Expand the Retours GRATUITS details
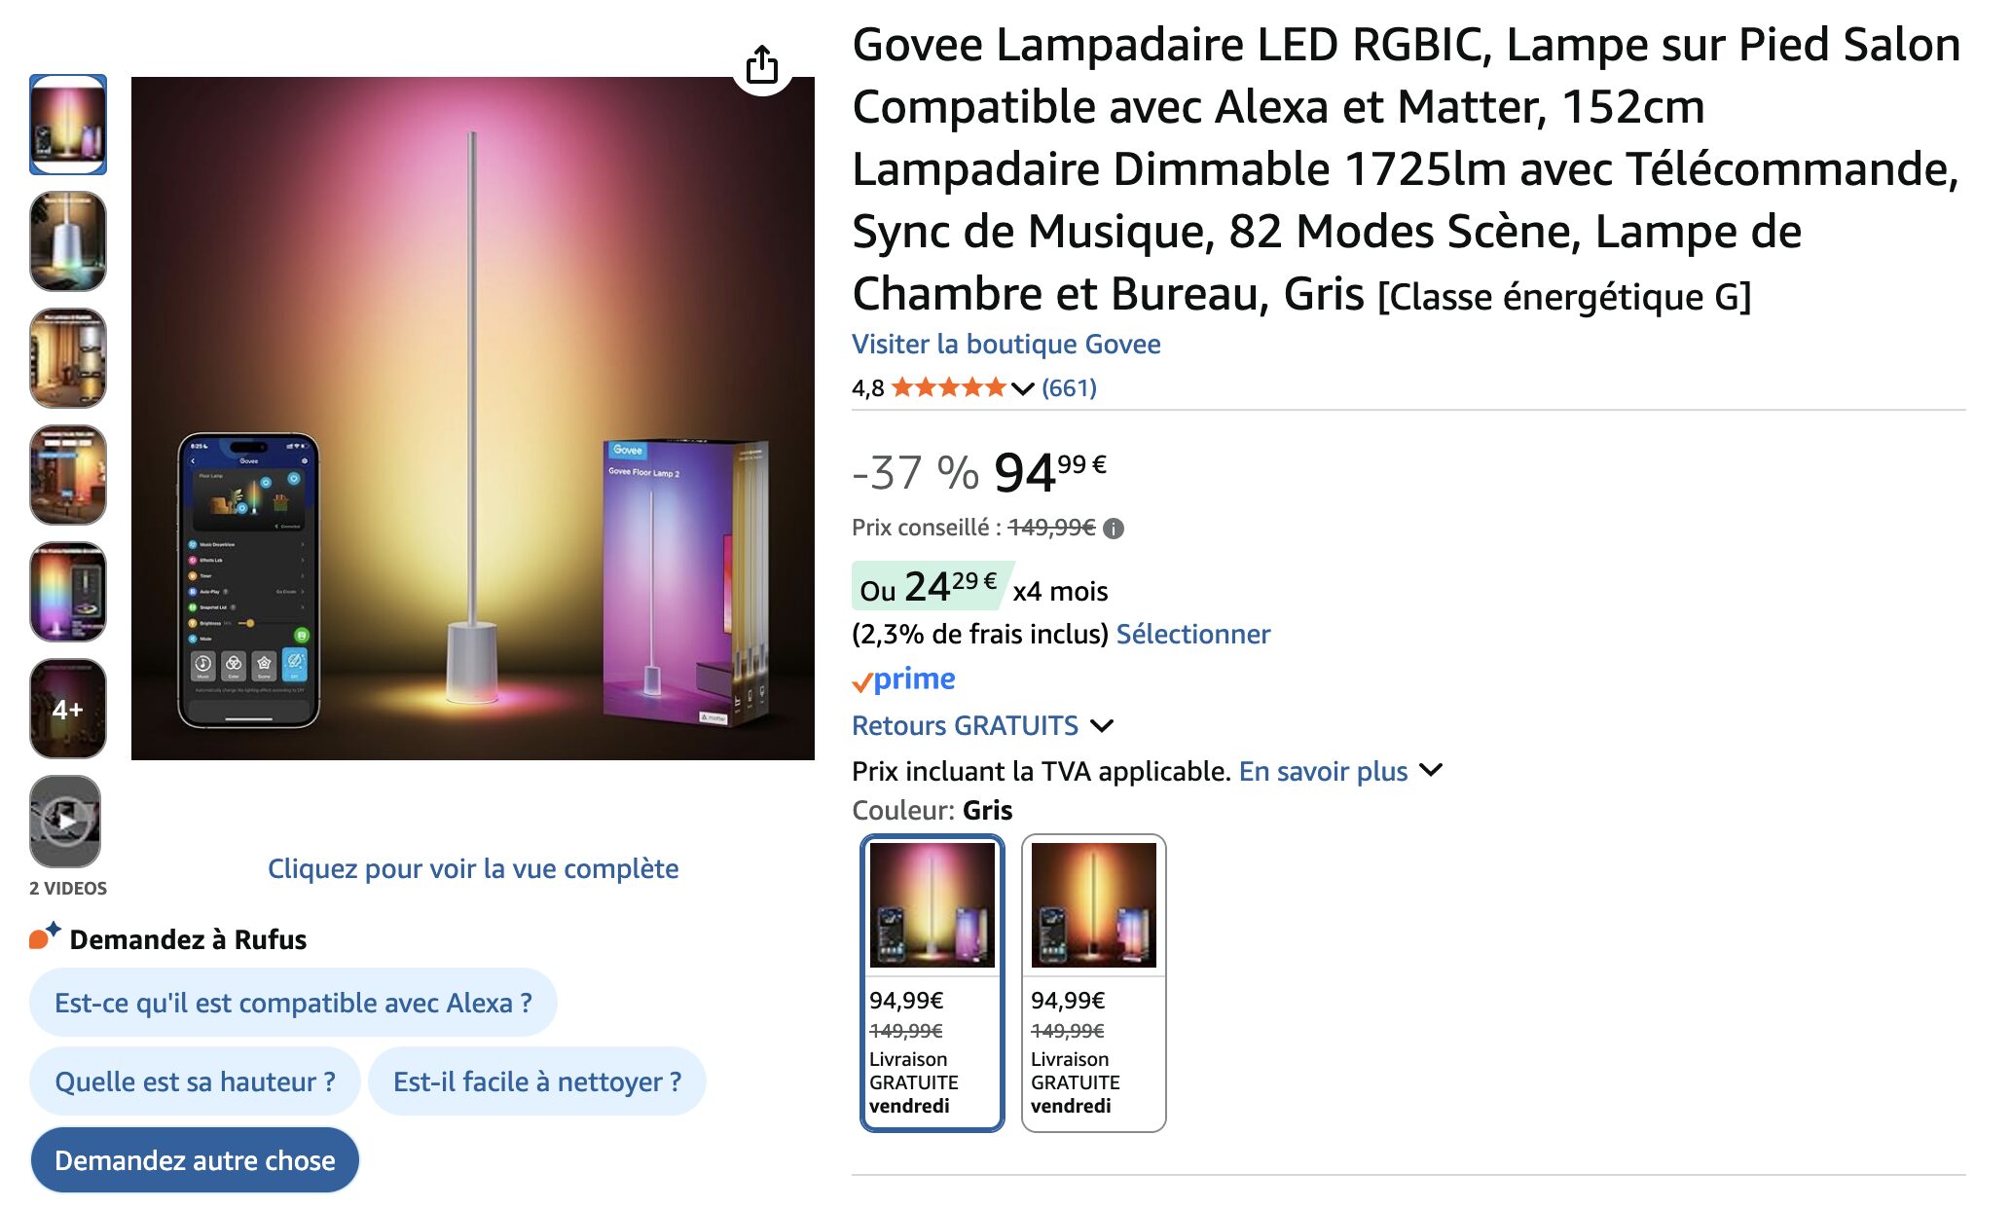The image size is (2011, 1209). click(1102, 726)
